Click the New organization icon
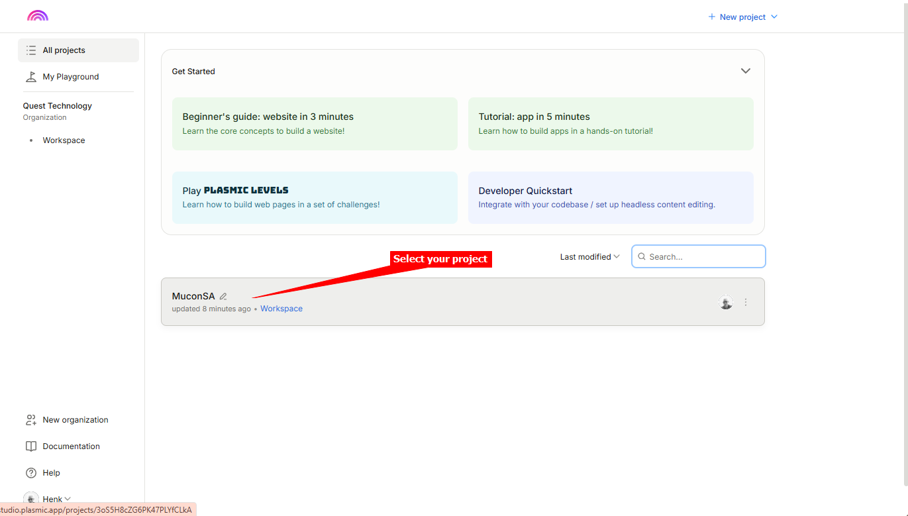This screenshot has width=908, height=516. point(31,420)
